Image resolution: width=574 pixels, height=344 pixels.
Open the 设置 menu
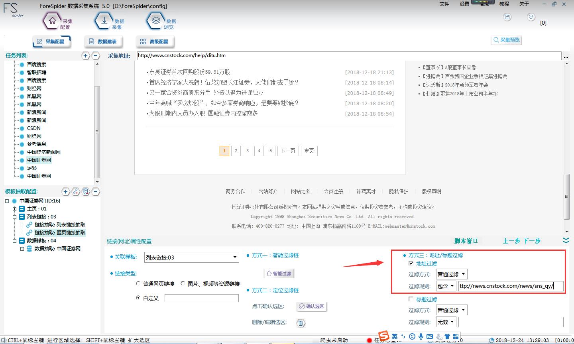pyautogui.click(x=465, y=4)
